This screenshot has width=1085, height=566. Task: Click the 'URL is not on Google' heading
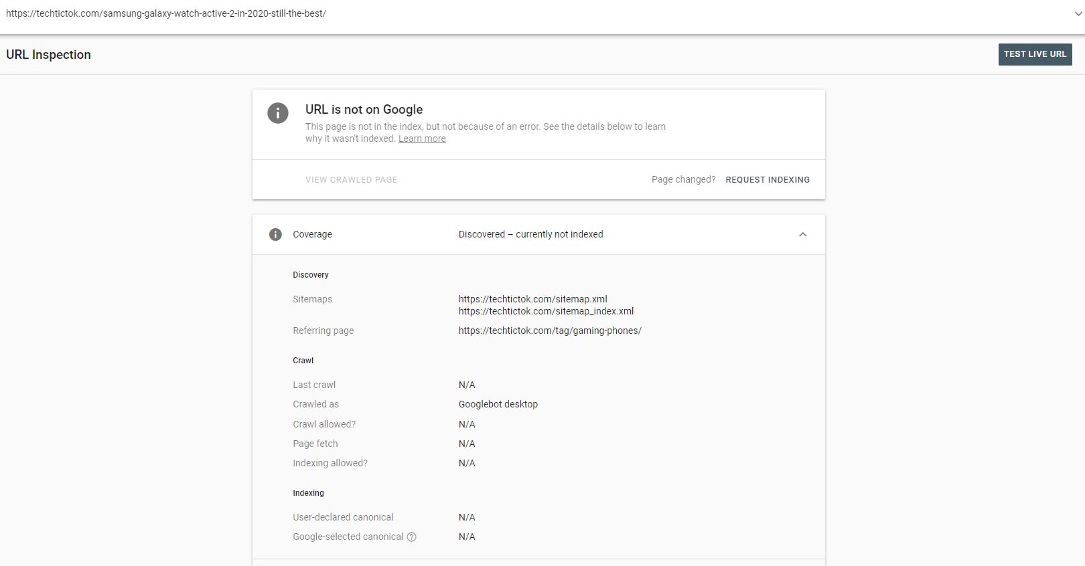(x=364, y=110)
